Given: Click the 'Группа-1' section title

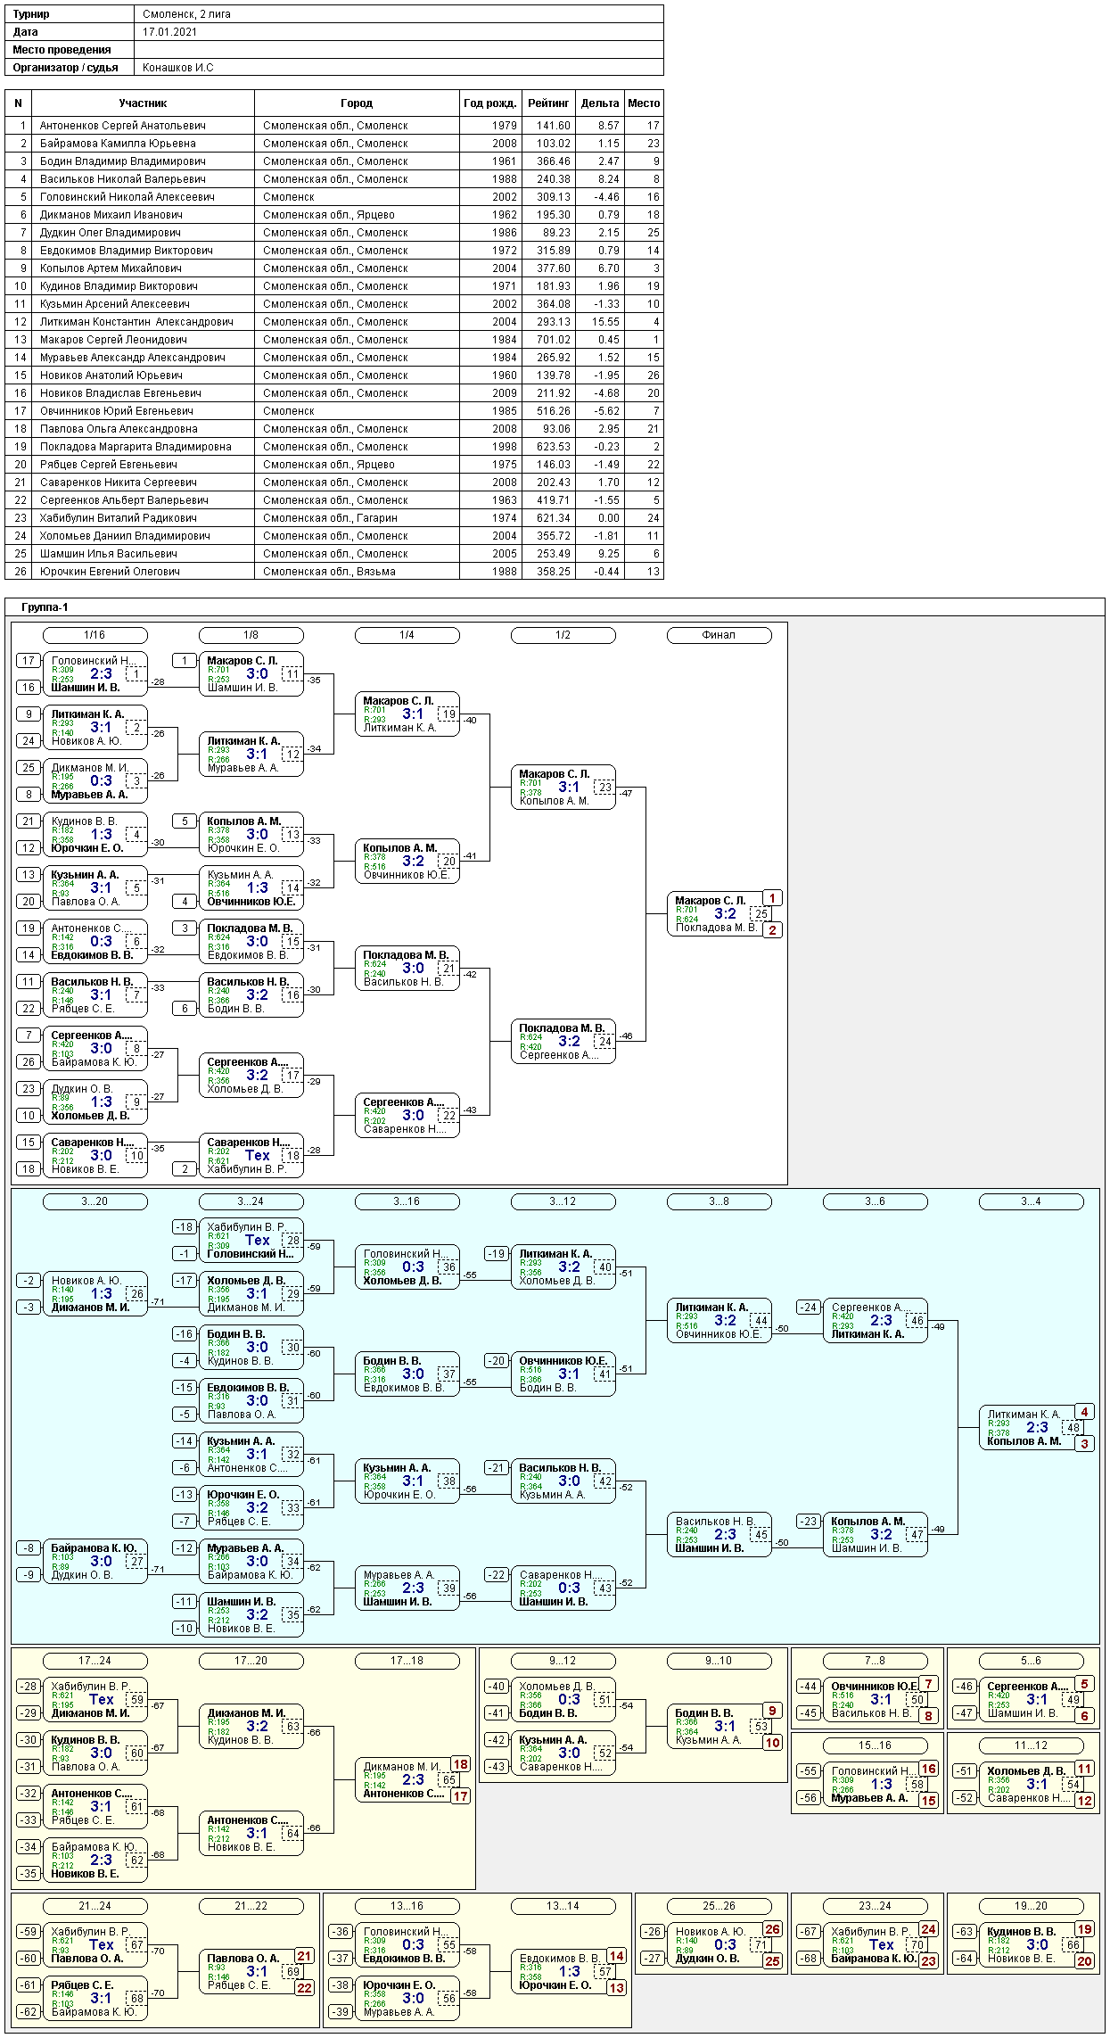Looking at the screenshot, I should pos(45,607).
